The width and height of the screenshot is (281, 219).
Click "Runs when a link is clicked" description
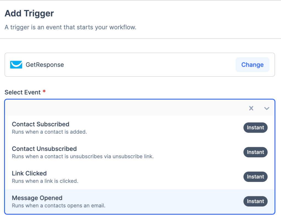(45, 181)
